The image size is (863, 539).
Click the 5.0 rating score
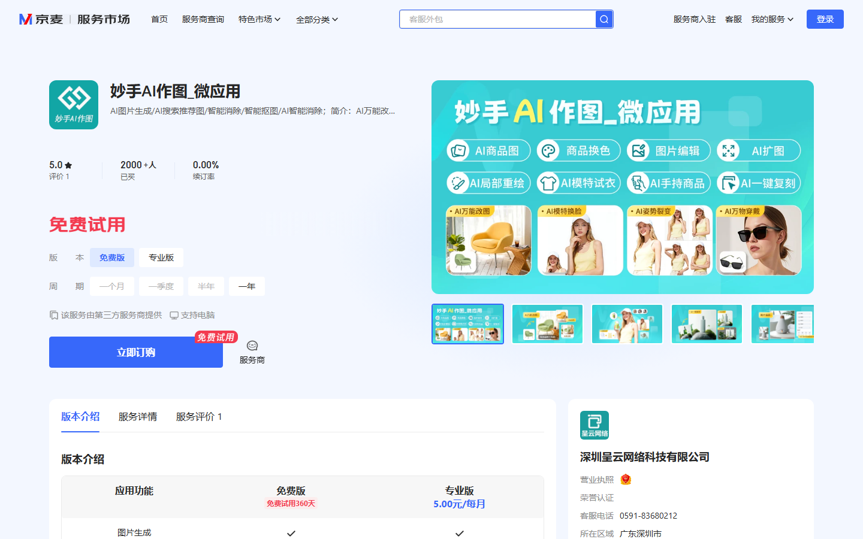56,165
